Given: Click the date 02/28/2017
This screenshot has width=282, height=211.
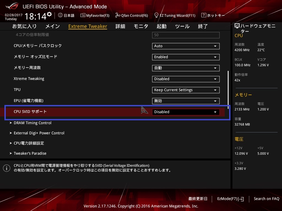Looking at the screenshot, I should click(14, 15).
